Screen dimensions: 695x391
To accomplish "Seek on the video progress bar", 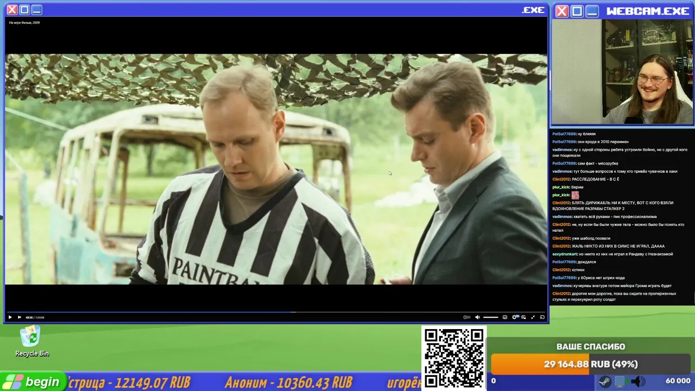I will point(276,312).
